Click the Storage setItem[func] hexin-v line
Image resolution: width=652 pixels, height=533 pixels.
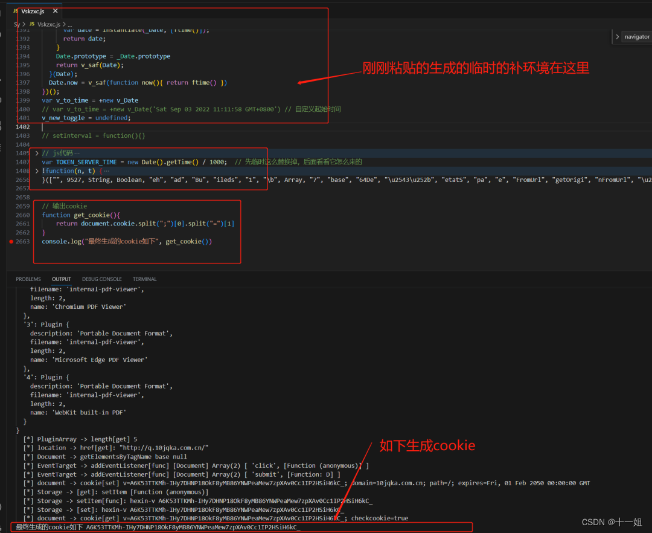[x=198, y=501]
